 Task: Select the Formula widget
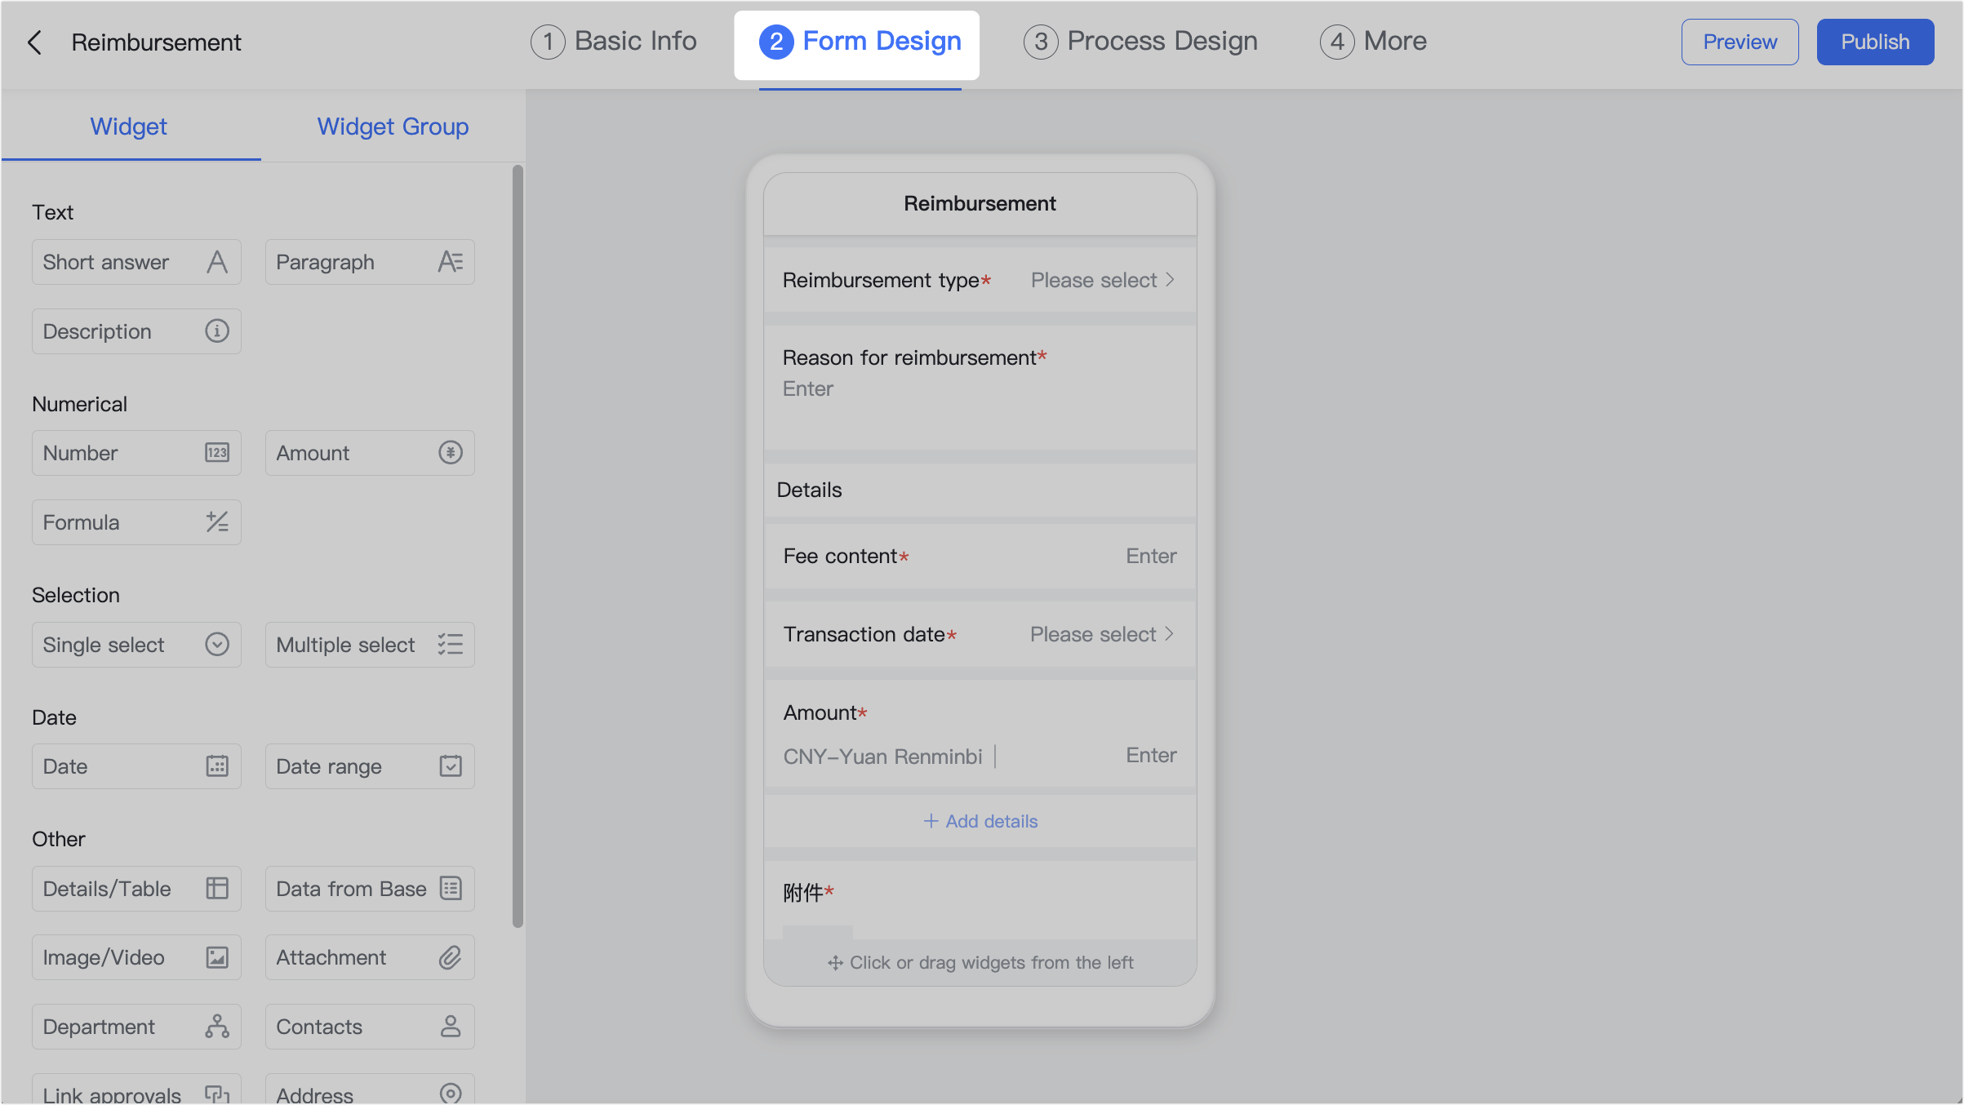(x=136, y=521)
